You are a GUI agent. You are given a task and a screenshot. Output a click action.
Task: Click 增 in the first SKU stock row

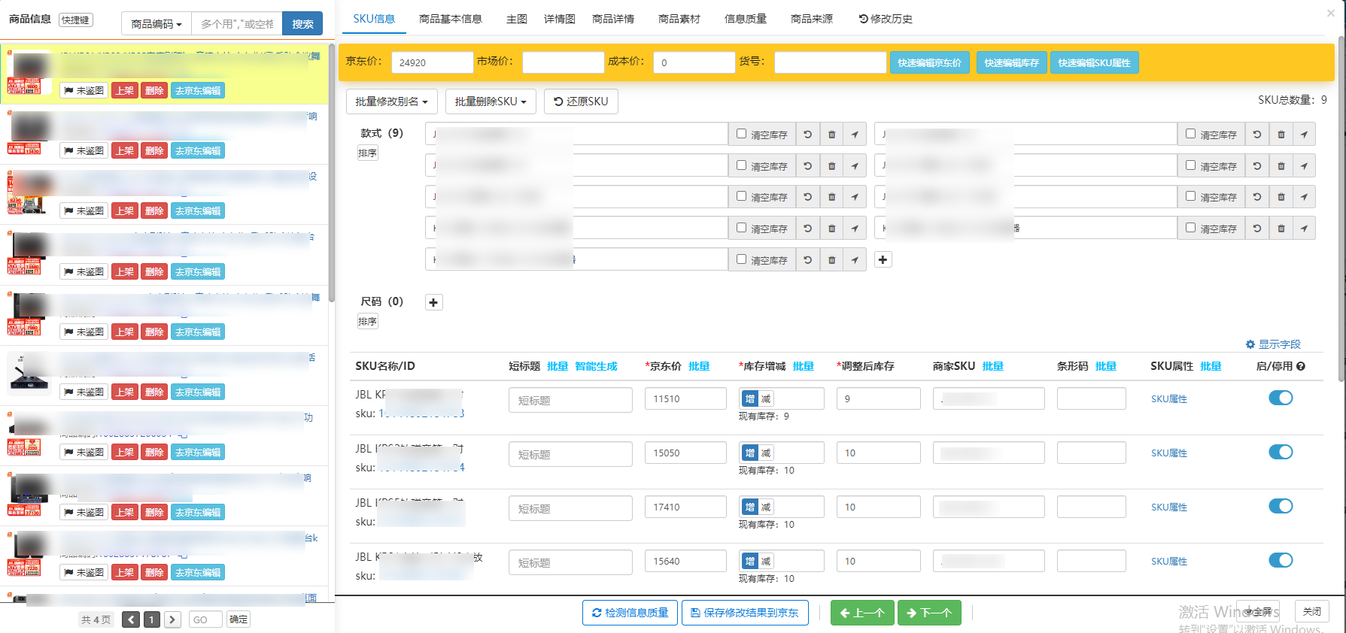[749, 399]
